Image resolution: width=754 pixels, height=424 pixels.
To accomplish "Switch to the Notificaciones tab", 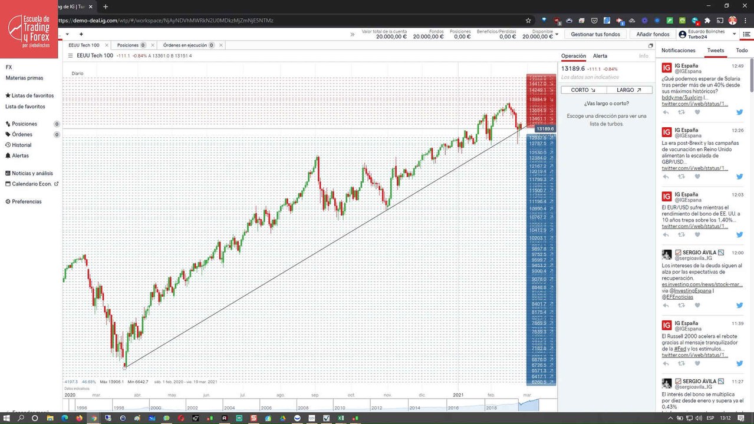I will (679, 51).
